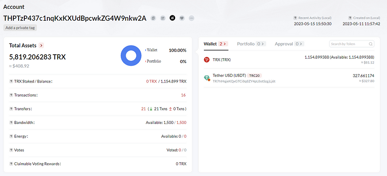The width and height of the screenshot is (387, 176).
Task: Click the green incoming transfers arrow
Action: coord(151,109)
